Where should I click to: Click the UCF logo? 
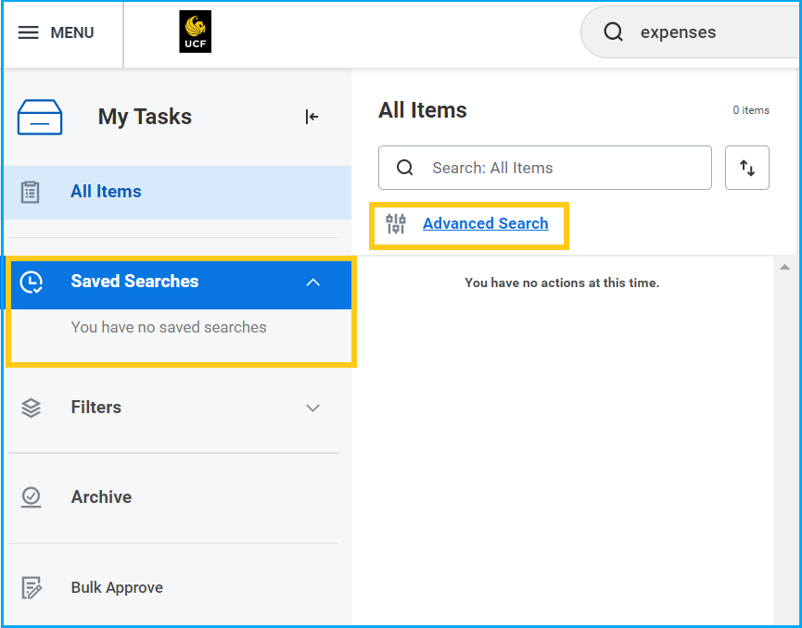[x=195, y=31]
